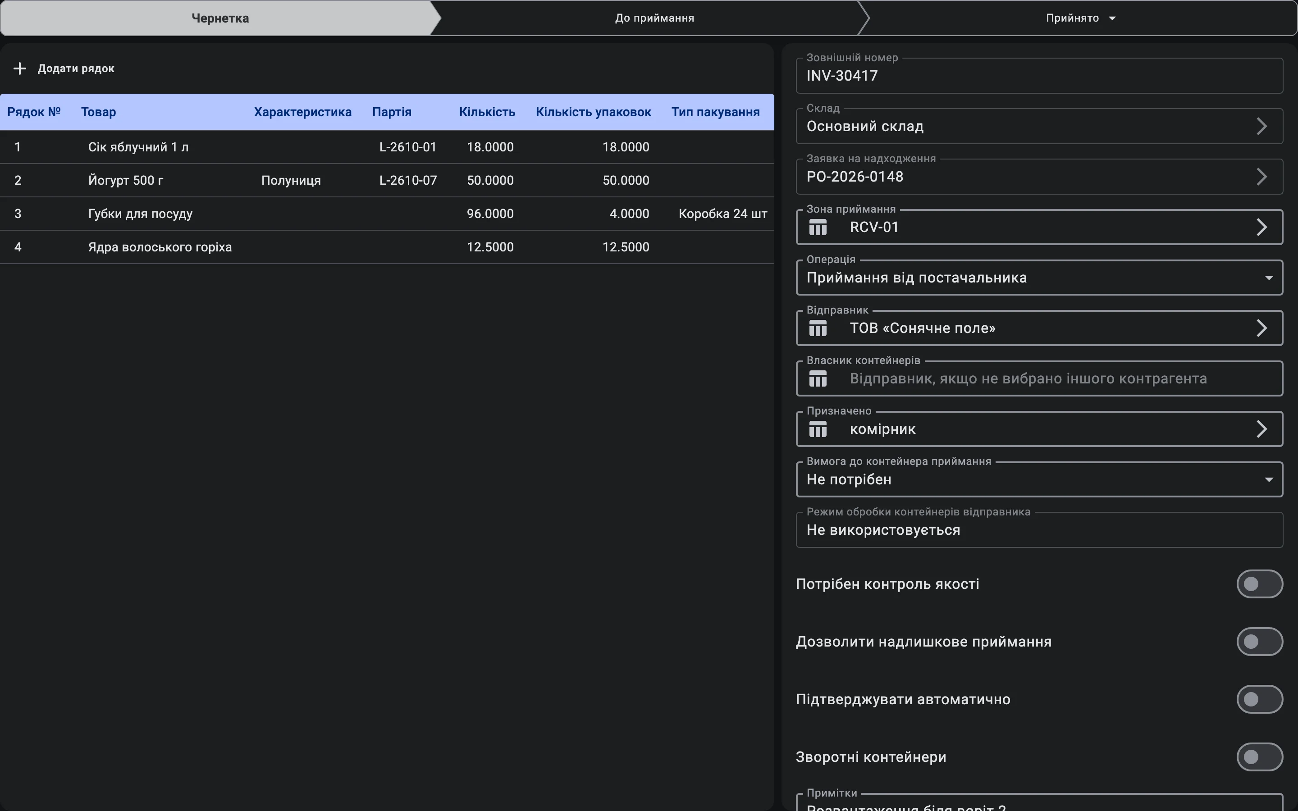
Task: Click packaging cell Коробка 24 шт
Action: click(x=722, y=214)
